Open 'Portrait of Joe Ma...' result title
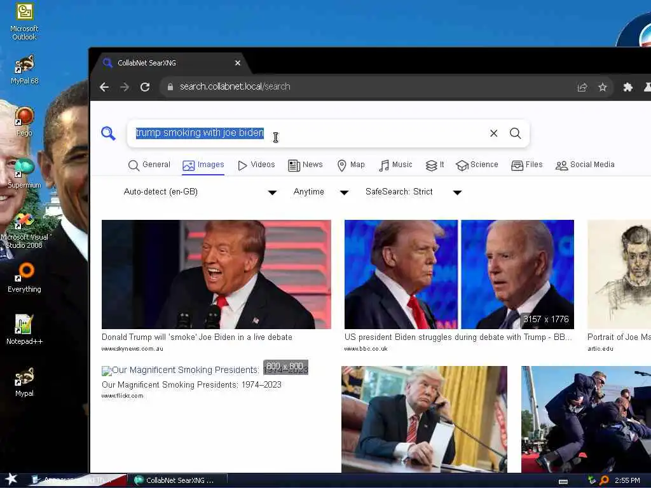This screenshot has height=488, width=651. 619,337
